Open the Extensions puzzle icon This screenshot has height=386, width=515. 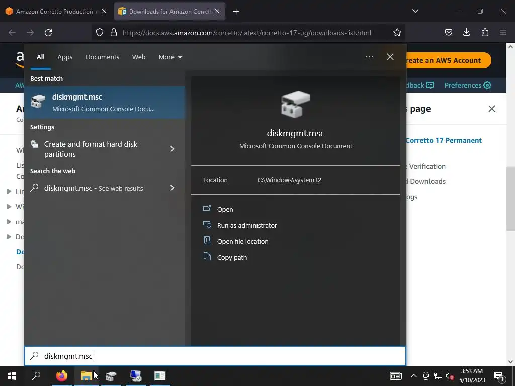point(485,32)
